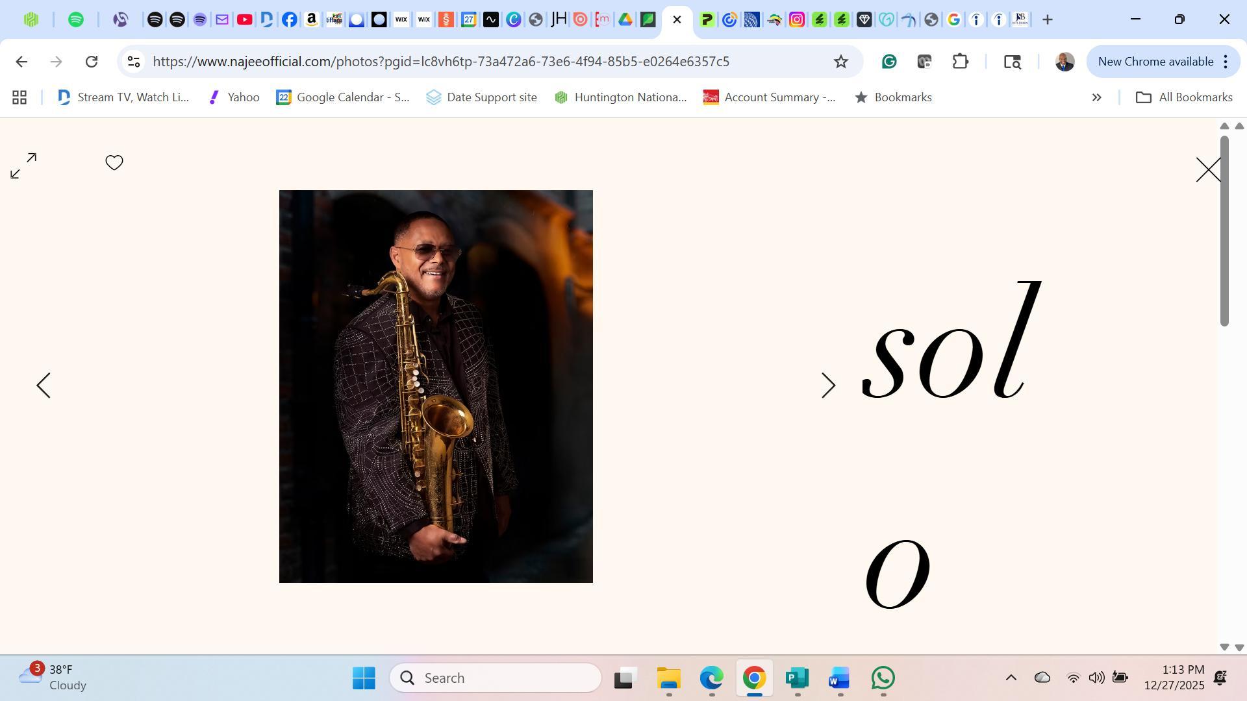The height and width of the screenshot is (701, 1247).
Task: Open All Bookmarks folder
Action: tap(1184, 97)
